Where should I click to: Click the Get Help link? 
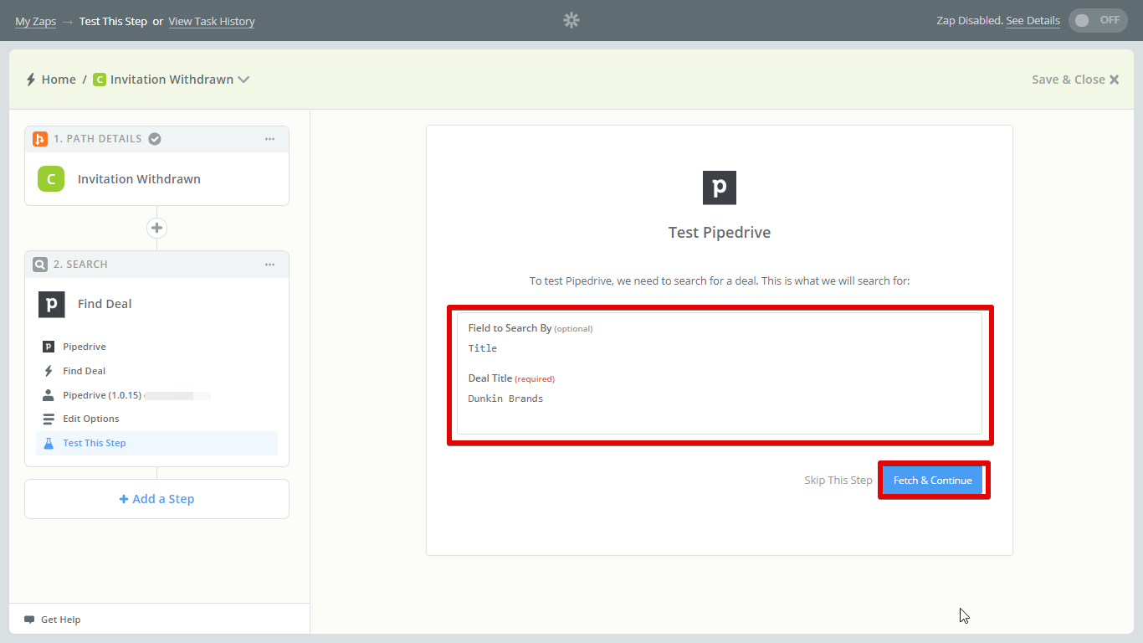pos(60,620)
